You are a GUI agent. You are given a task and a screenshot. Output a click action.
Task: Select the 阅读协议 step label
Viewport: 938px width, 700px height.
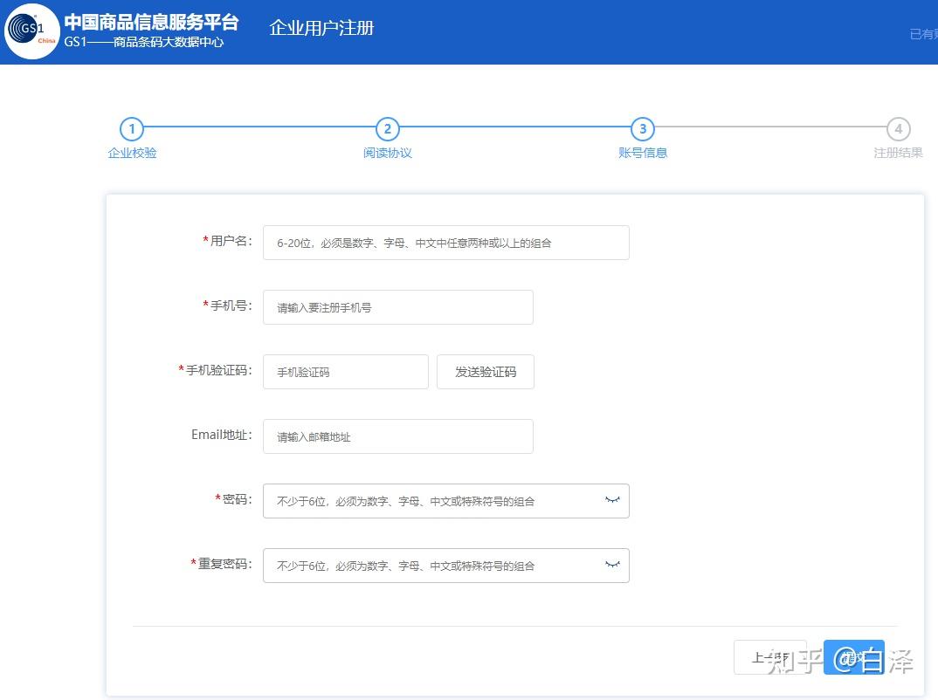387,153
